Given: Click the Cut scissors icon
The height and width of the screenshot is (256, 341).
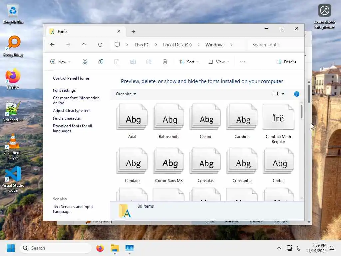Looking at the screenshot, I should point(85,62).
